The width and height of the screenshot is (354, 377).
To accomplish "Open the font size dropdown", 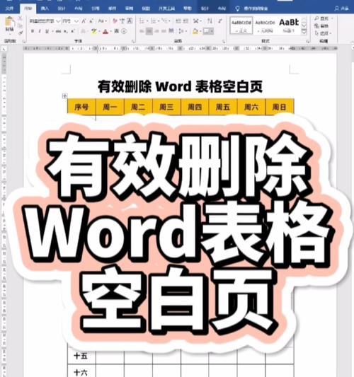I will pos(70,21).
